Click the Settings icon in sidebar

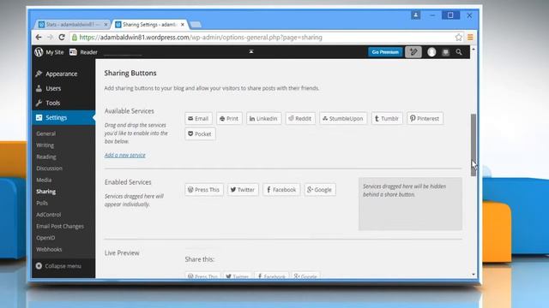point(39,118)
